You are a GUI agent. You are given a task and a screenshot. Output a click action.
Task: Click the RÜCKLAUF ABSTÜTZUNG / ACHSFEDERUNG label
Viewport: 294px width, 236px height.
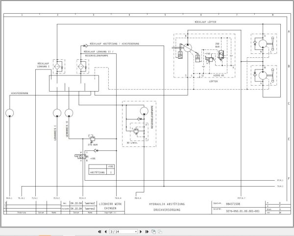click(114, 44)
